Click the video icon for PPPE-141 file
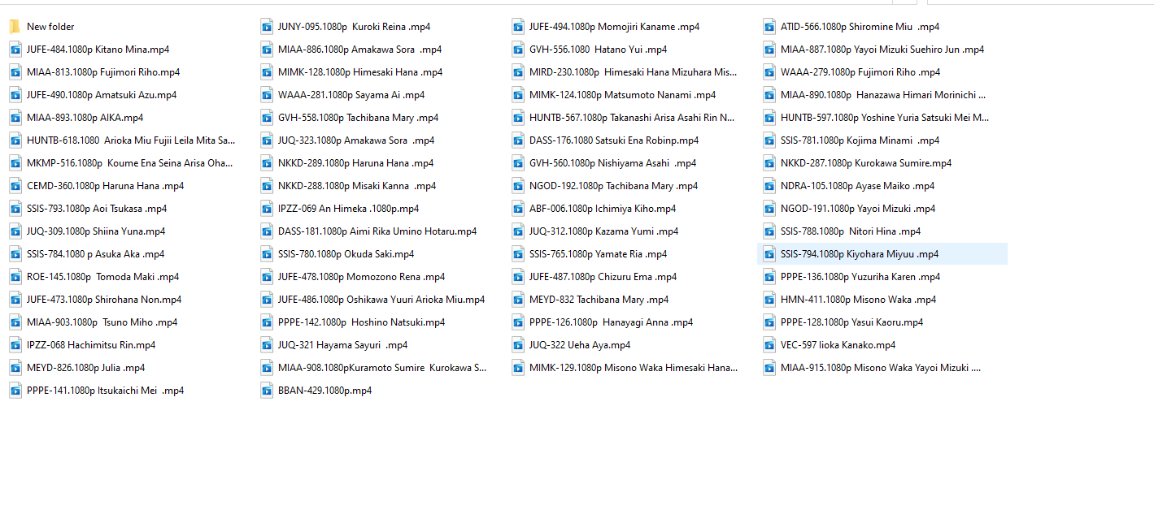The height and width of the screenshot is (514, 1154). coord(15,391)
